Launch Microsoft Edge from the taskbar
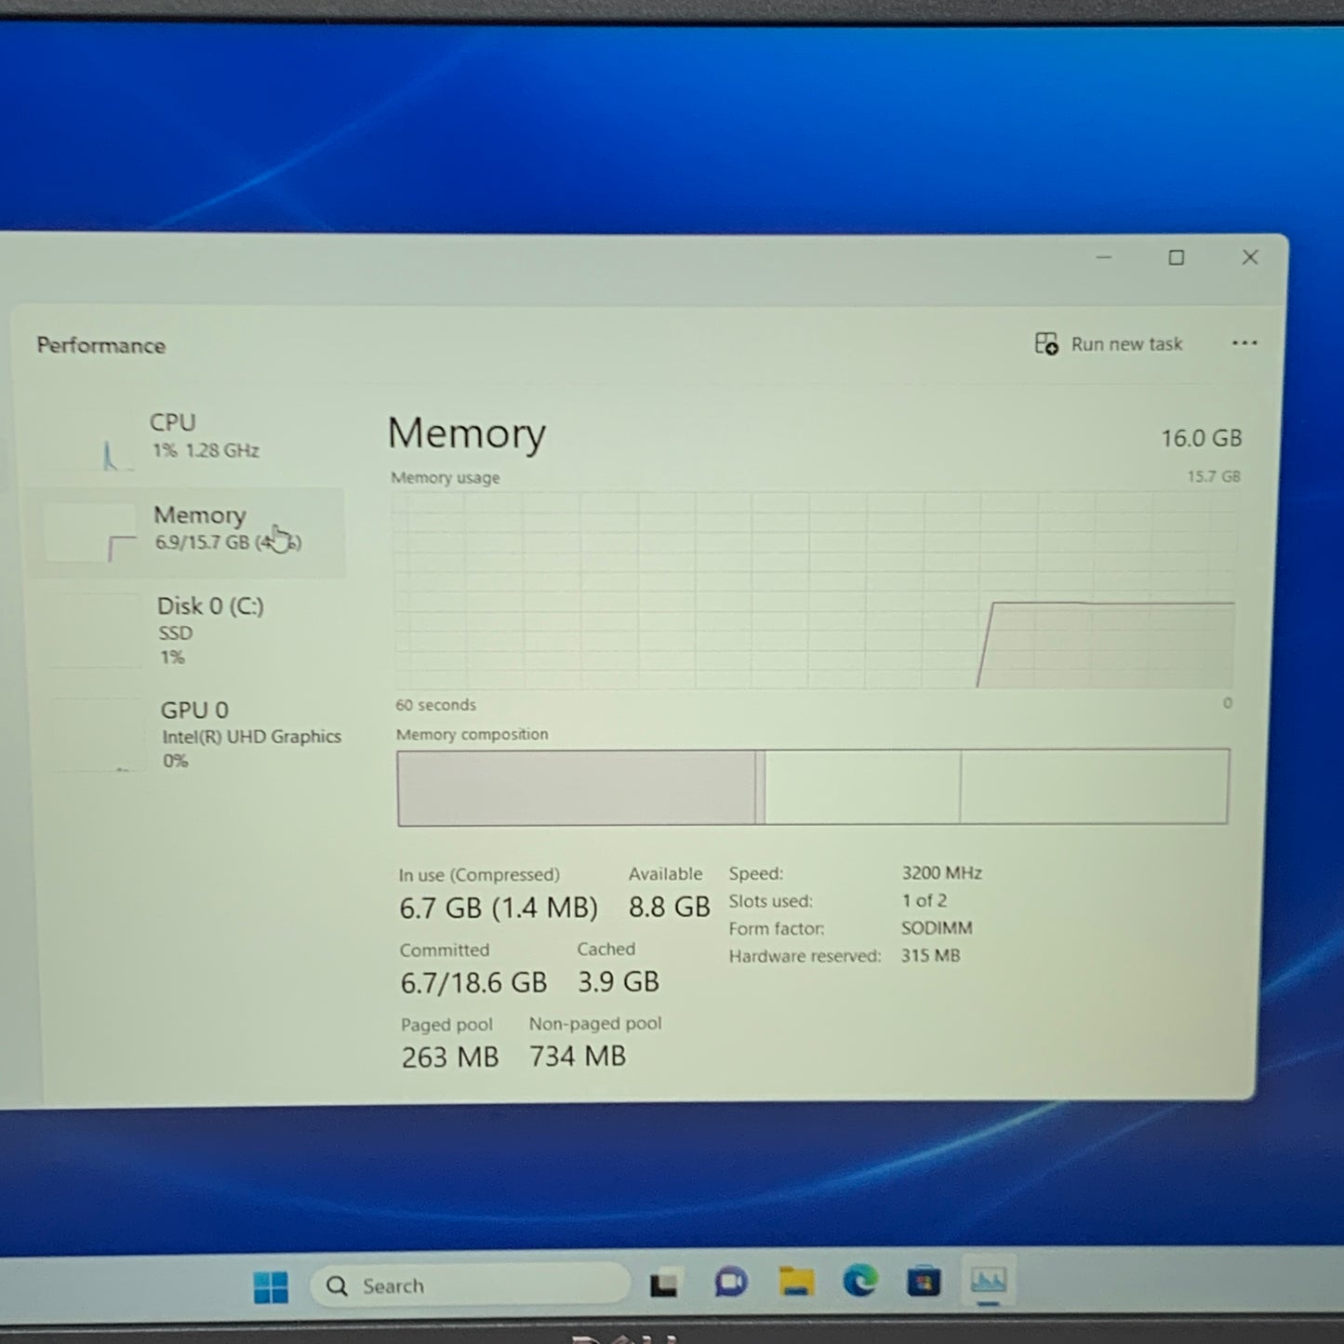 860,1282
